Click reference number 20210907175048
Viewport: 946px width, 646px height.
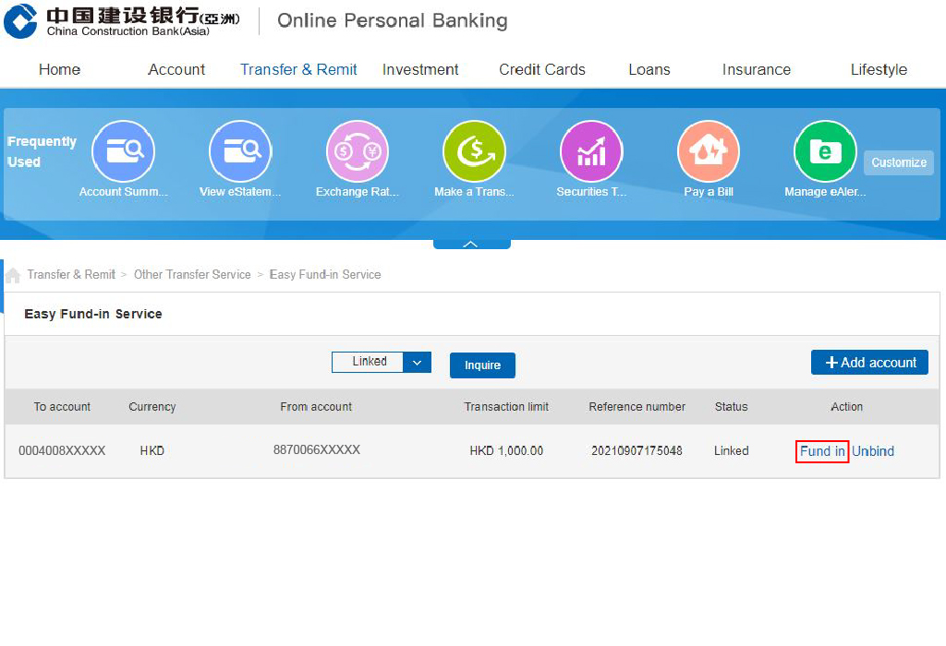(637, 450)
